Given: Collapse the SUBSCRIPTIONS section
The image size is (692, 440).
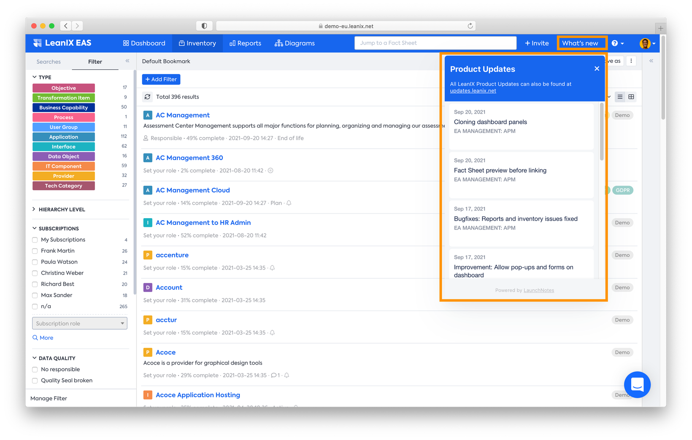Looking at the screenshot, I should tap(56, 229).
